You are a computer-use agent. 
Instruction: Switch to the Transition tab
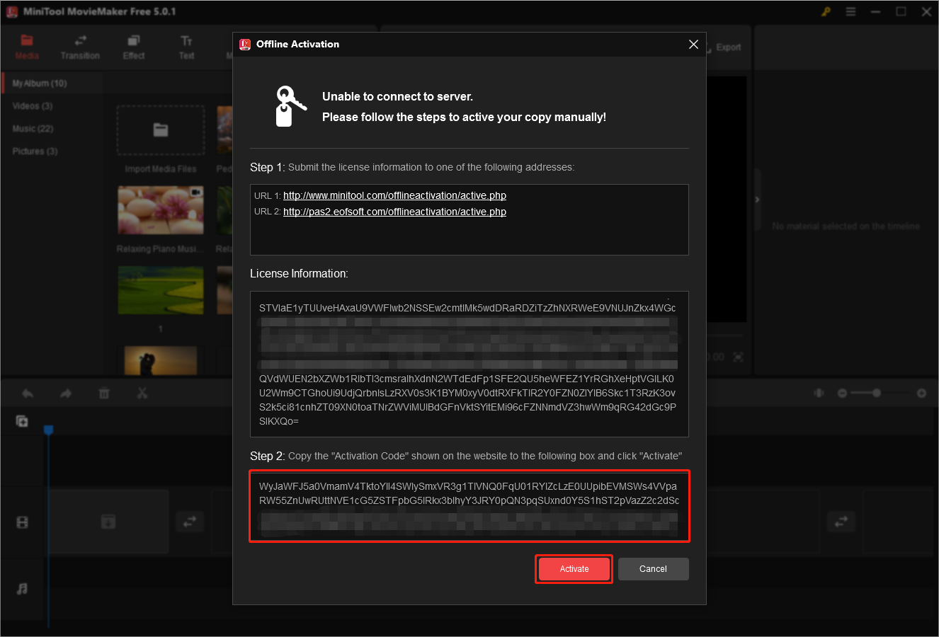point(80,47)
